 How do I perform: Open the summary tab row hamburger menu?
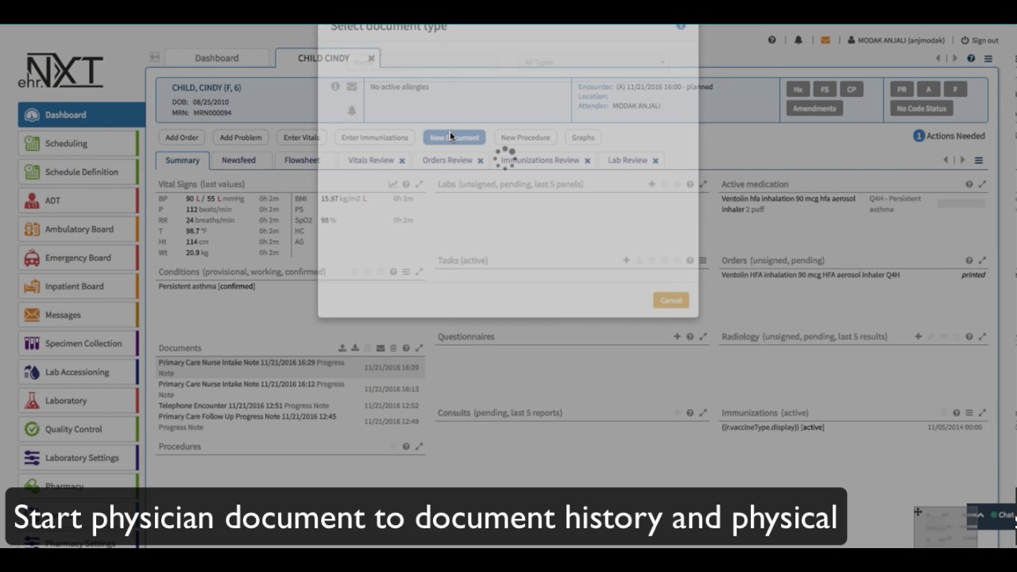click(x=979, y=160)
